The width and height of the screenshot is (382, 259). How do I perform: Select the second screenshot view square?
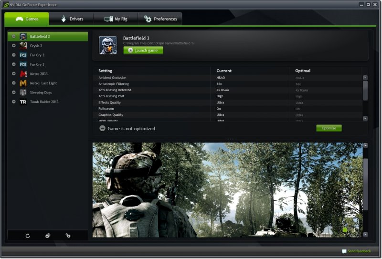pos(351,230)
